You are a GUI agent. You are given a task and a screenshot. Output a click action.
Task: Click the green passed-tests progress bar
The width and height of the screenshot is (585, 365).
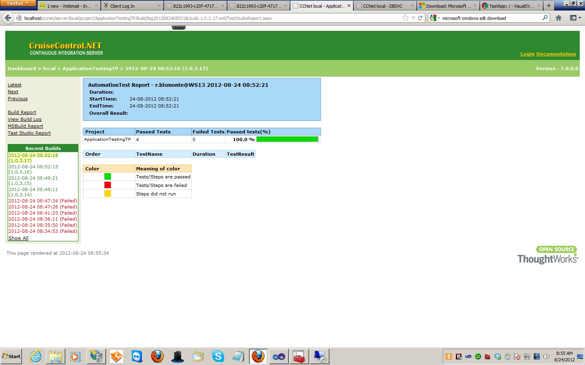click(287, 139)
